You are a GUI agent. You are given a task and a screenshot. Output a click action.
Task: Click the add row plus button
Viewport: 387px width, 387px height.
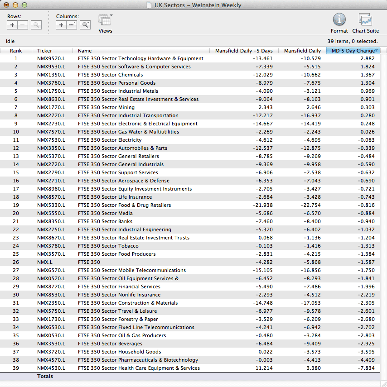(12, 25)
